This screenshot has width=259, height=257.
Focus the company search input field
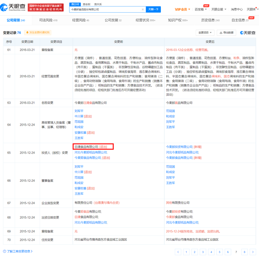(106, 9)
